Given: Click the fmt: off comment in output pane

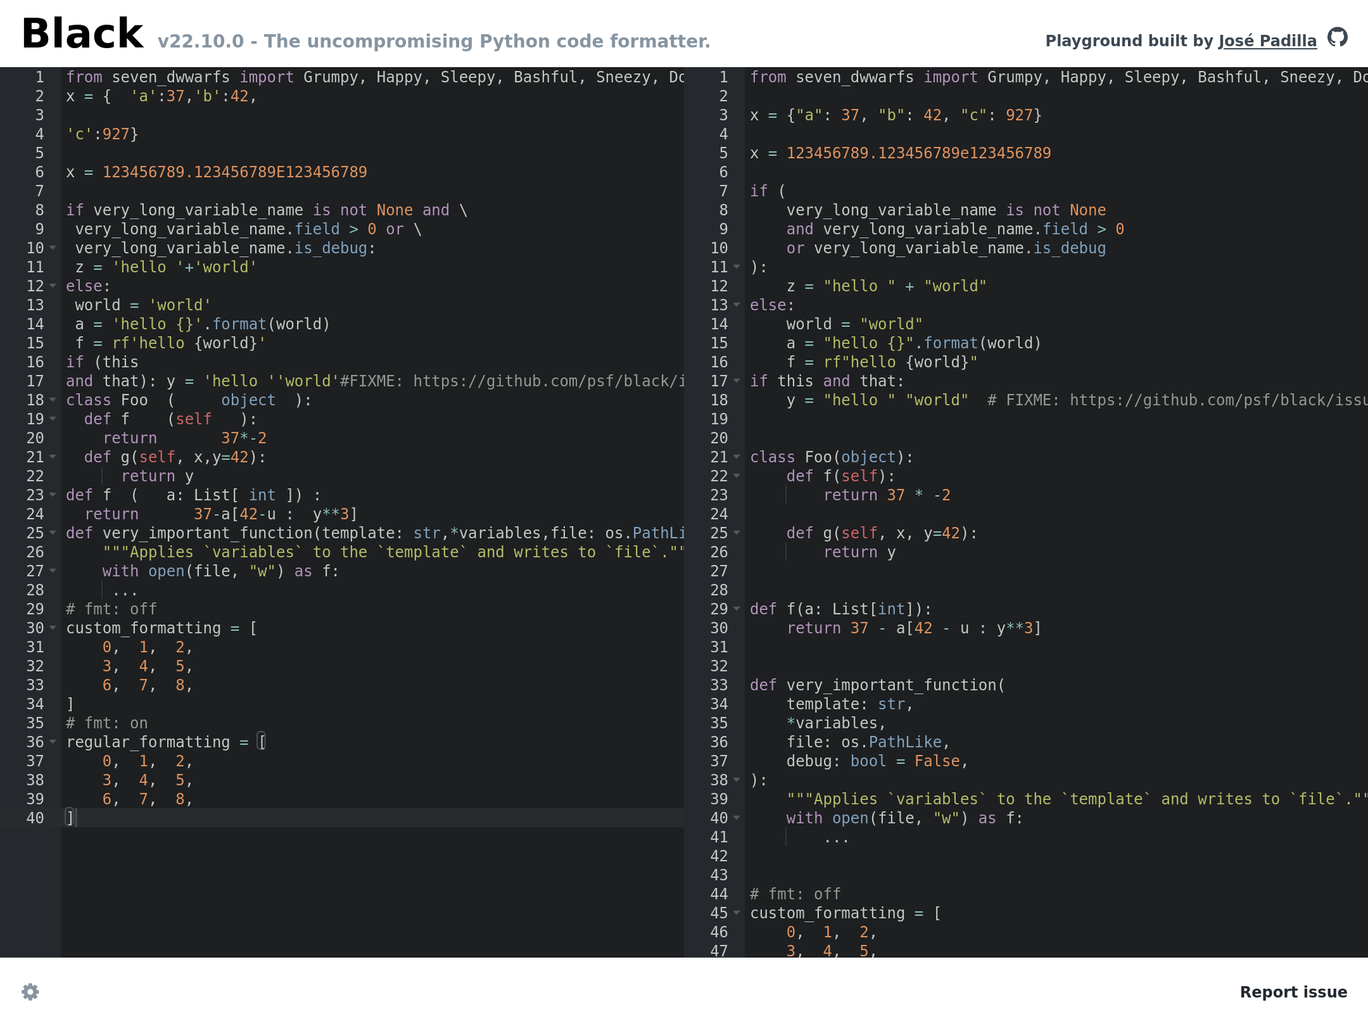Looking at the screenshot, I should coord(795,894).
